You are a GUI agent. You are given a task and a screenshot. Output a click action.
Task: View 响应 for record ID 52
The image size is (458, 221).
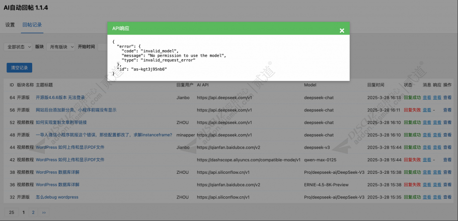click(437, 123)
